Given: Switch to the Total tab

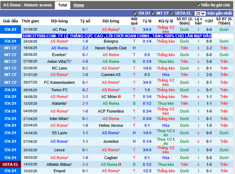Looking at the screenshot, I should pos(62,5).
